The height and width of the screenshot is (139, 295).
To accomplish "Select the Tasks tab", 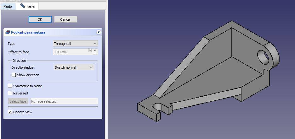I will (x=27, y=6).
